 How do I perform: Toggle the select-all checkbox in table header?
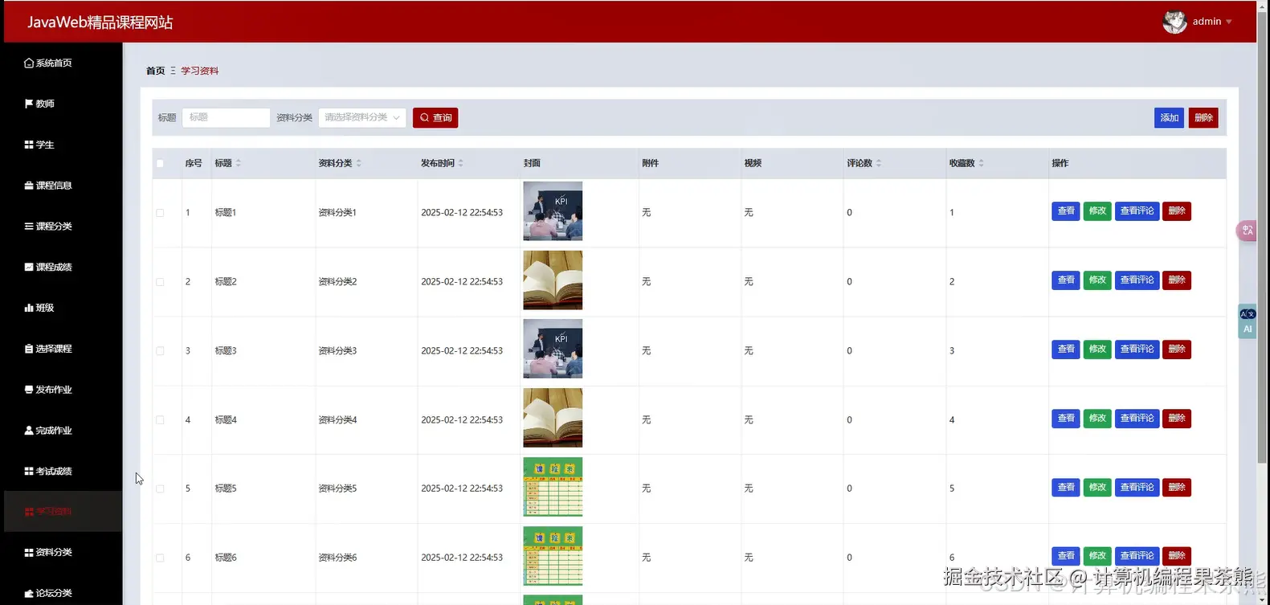[160, 163]
